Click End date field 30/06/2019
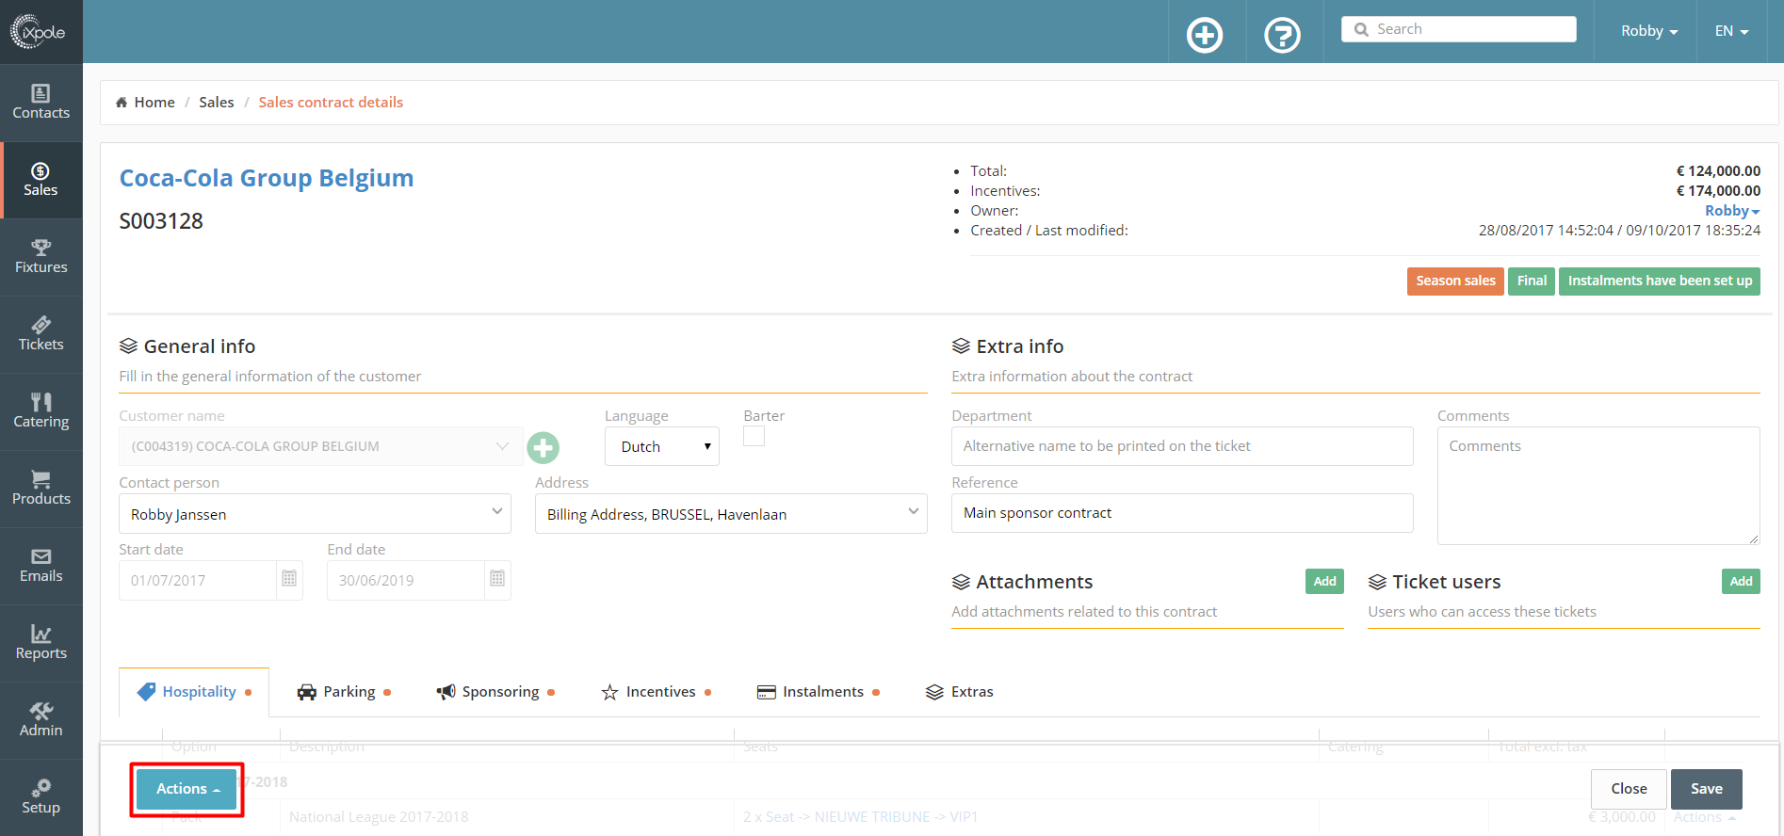 click(x=406, y=580)
